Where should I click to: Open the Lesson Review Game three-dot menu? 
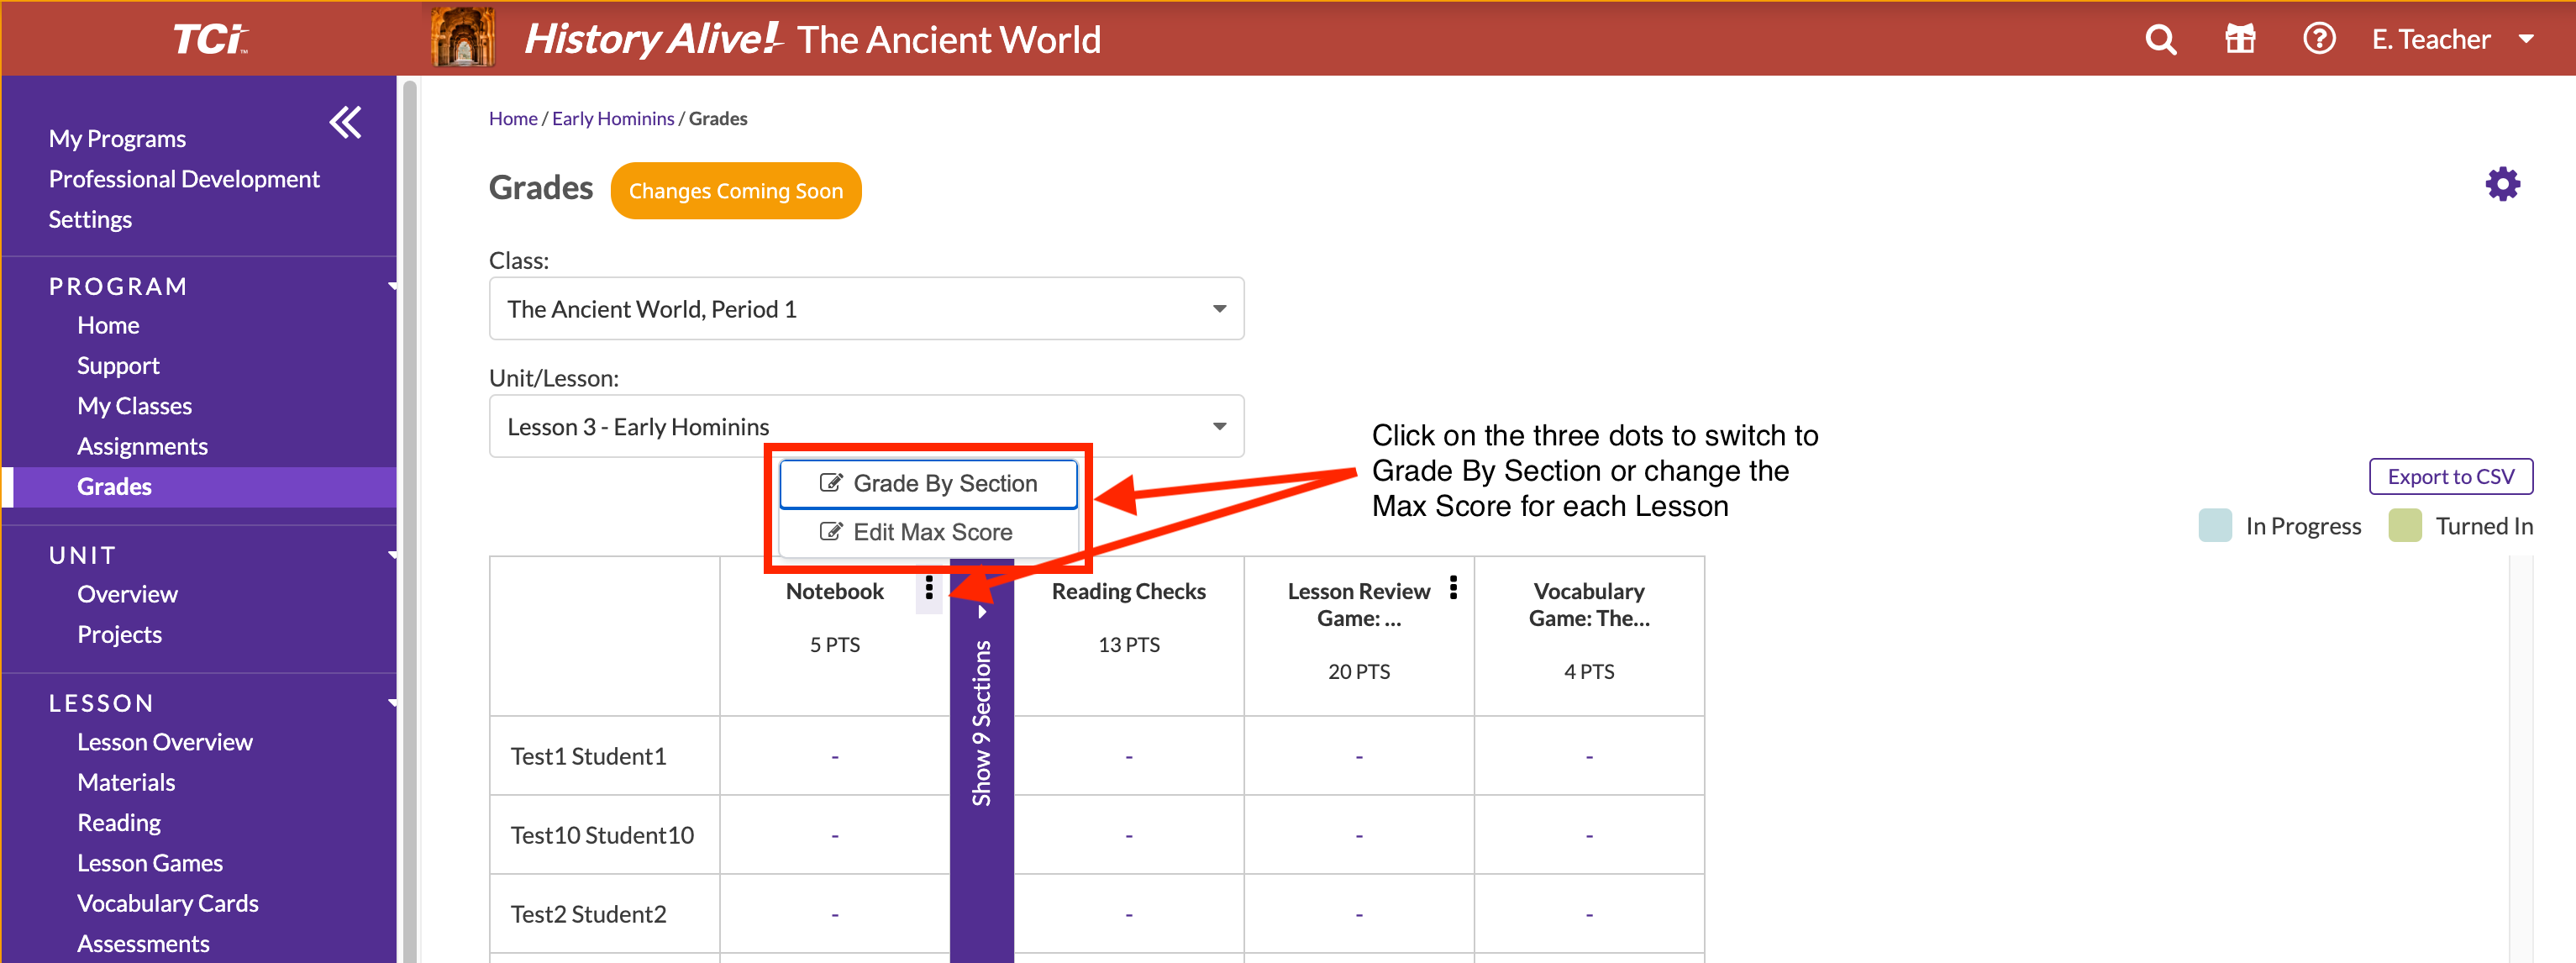click(x=1452, y=589)
